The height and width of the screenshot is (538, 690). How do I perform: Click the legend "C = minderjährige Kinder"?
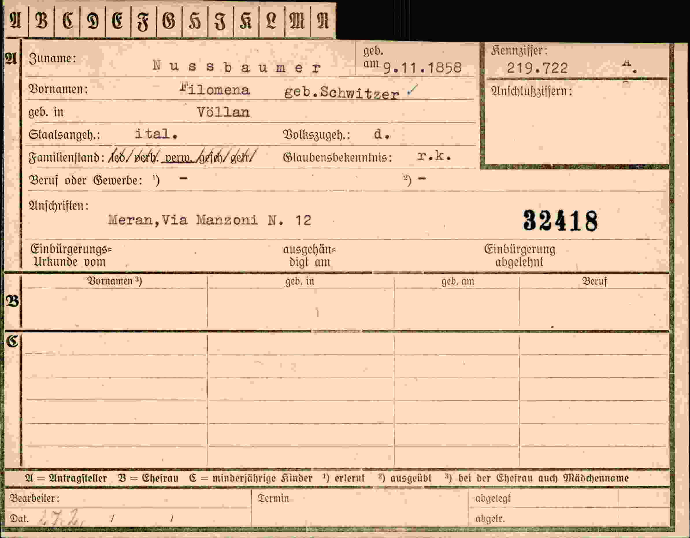pyautogui.click(x=251, y=478)
